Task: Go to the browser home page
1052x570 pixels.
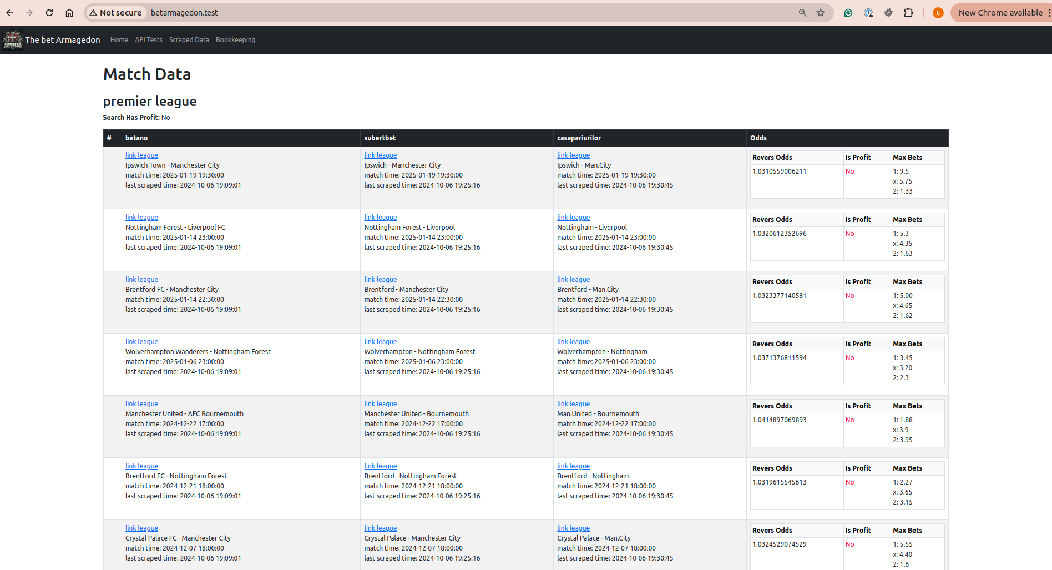Action: [69, 13]
